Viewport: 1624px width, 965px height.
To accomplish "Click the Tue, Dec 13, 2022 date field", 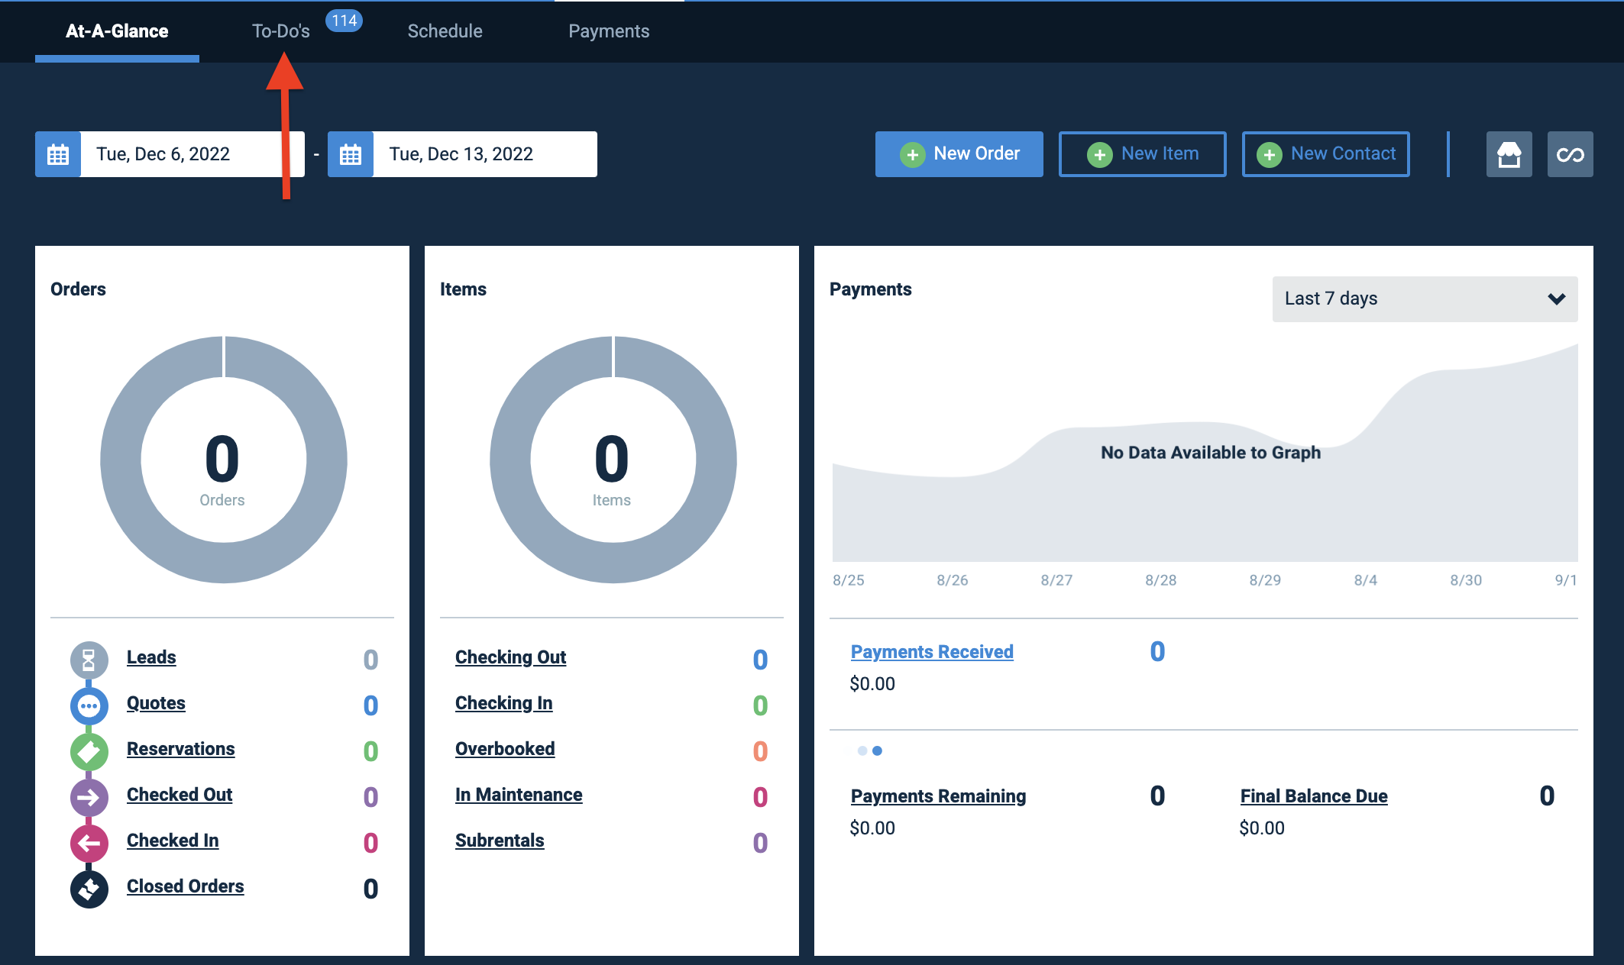I will pos(485,154).
